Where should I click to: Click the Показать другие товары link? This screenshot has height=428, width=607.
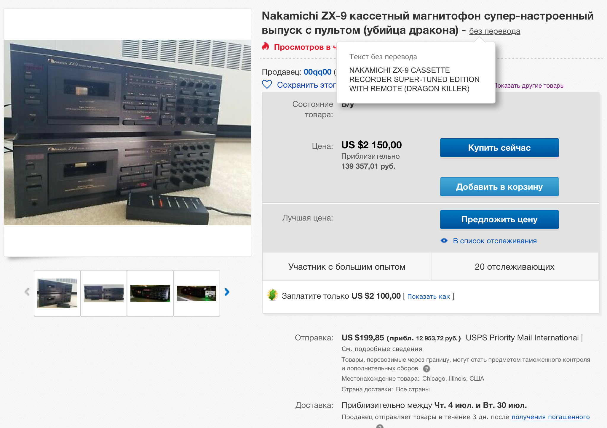click(x=530, y=86)
